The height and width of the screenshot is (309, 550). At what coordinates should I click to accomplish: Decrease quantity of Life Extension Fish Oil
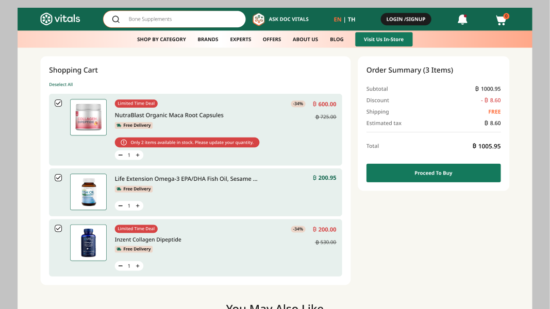120,206
